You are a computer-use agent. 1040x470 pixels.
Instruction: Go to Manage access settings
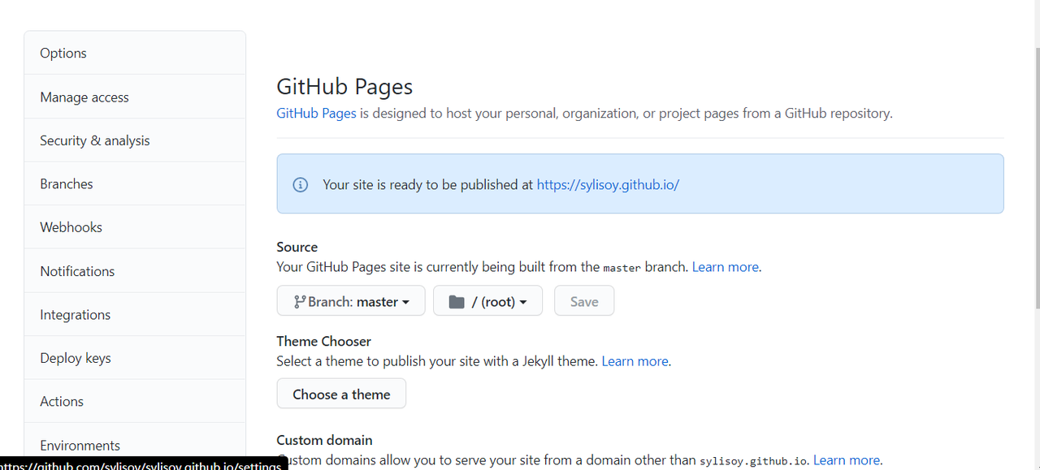coord(135,97)
